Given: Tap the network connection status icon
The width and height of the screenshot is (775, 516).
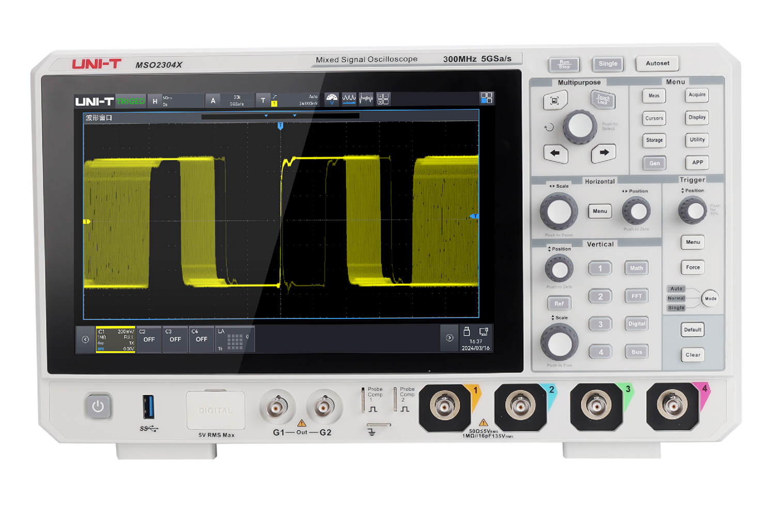Looking at the screenshot, I should (484, 332).
